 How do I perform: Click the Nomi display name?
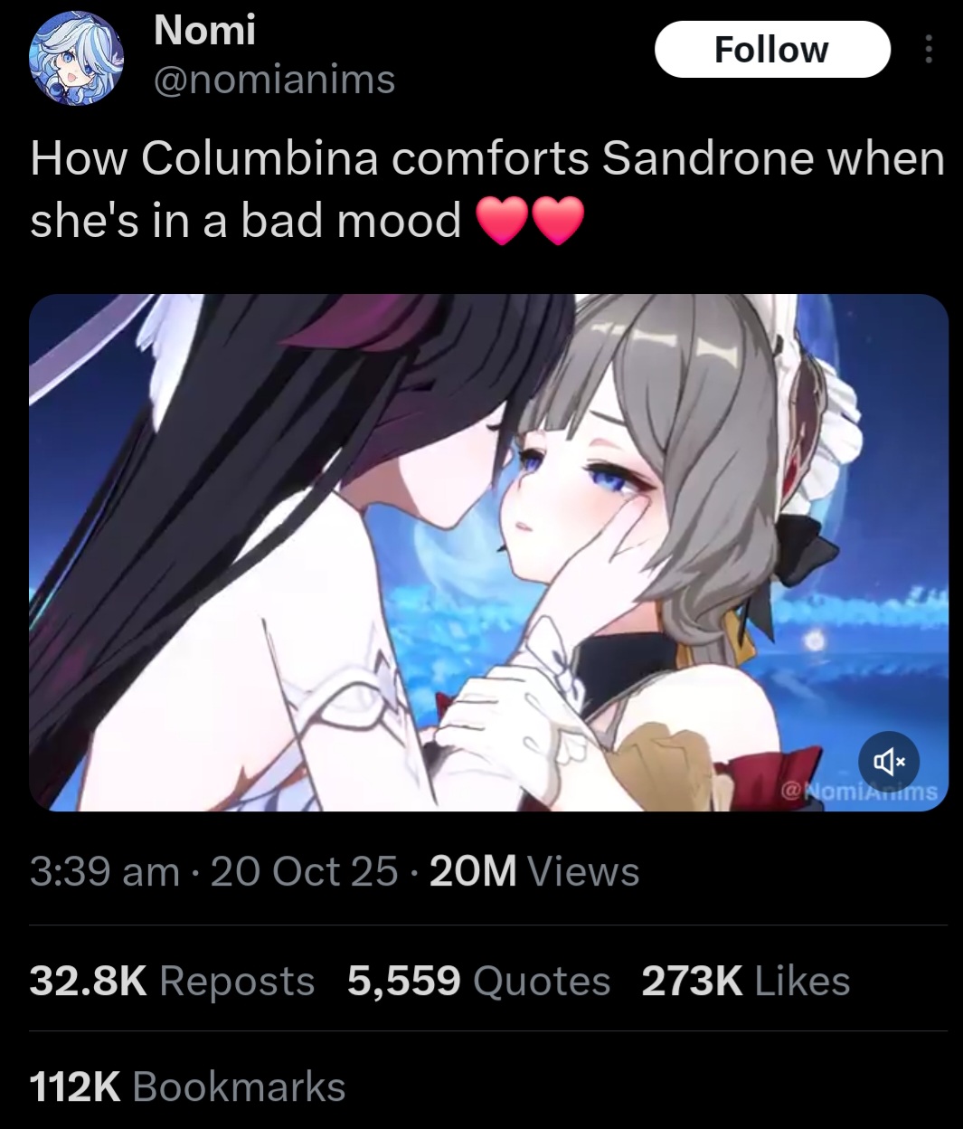205,31
